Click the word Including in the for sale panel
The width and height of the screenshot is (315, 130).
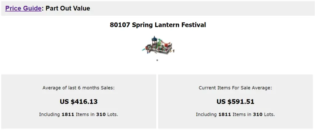pos(206,115)
